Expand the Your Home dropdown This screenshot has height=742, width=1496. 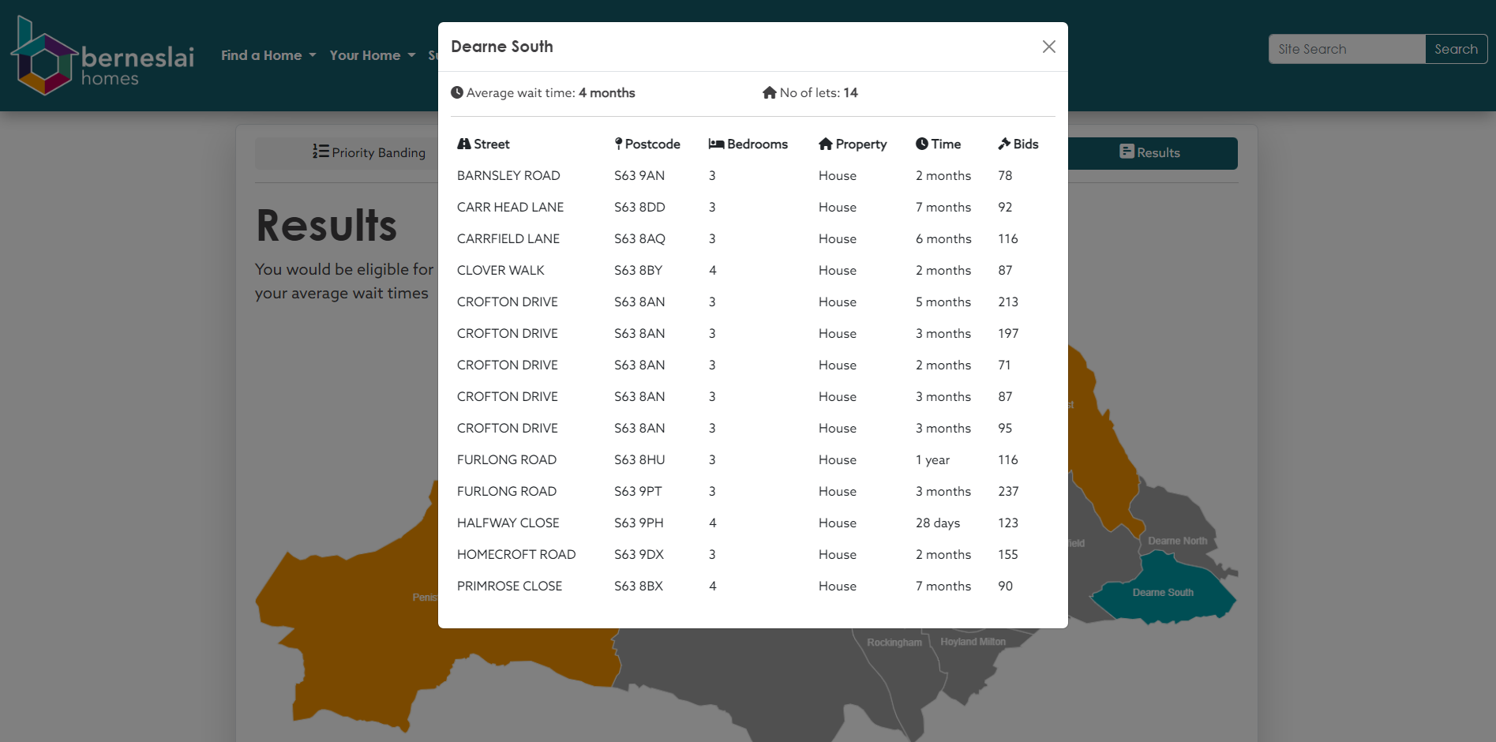click(x=372, y=55)
